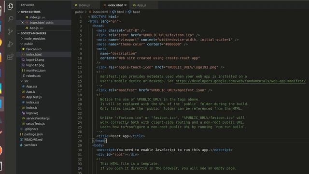This screenshot has width=309, height=174.
Task: Open README.md file
Action: point(33,140)
